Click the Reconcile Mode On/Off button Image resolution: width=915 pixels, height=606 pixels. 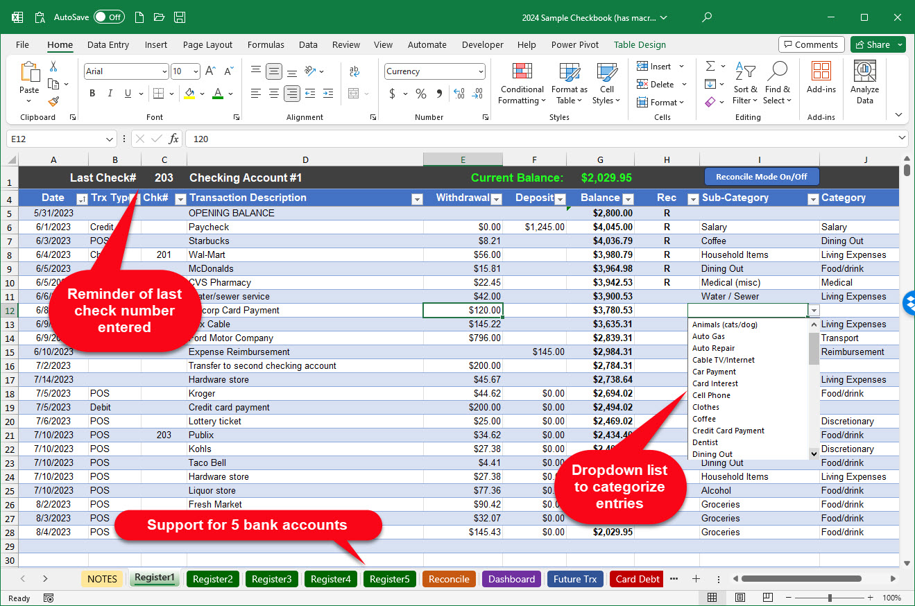(761, 176)
